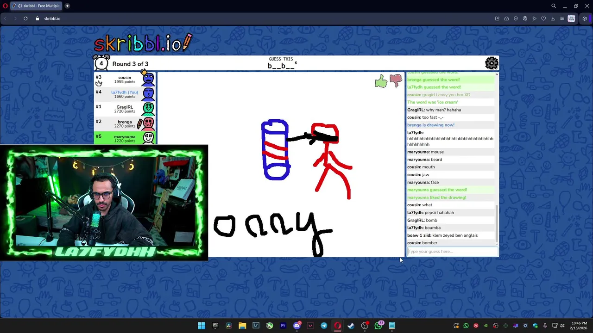Click the skribbl.io logo

(143, 43)
